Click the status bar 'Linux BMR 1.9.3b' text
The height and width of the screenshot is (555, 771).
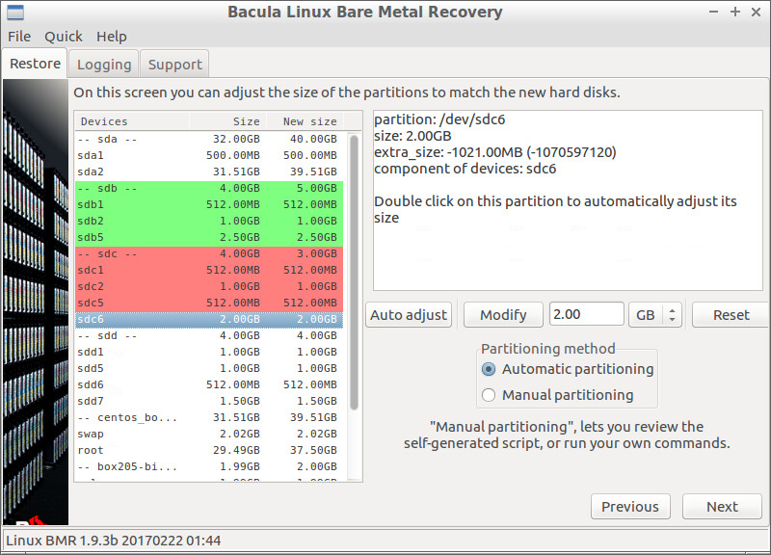point(114,541)
